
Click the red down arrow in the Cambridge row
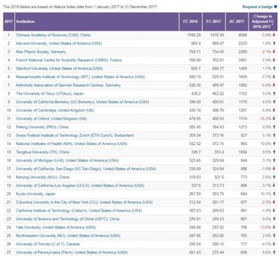point(274,110)
